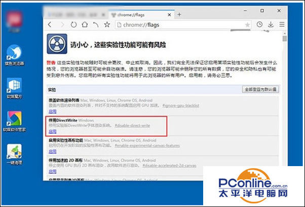The image size is (305, 207).
Task: Open #enable-experimental-canvas-features anchor link
Action: pyautogui.click(x=147, y=145)
